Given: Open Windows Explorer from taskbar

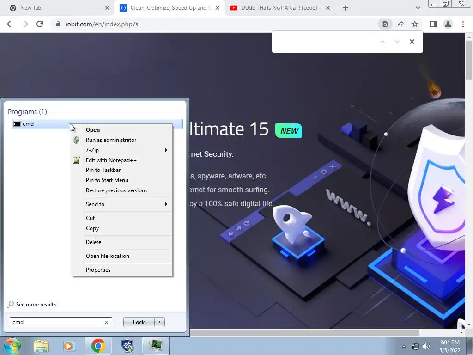Looking at the screenshot, I should [x=41, y=346].
